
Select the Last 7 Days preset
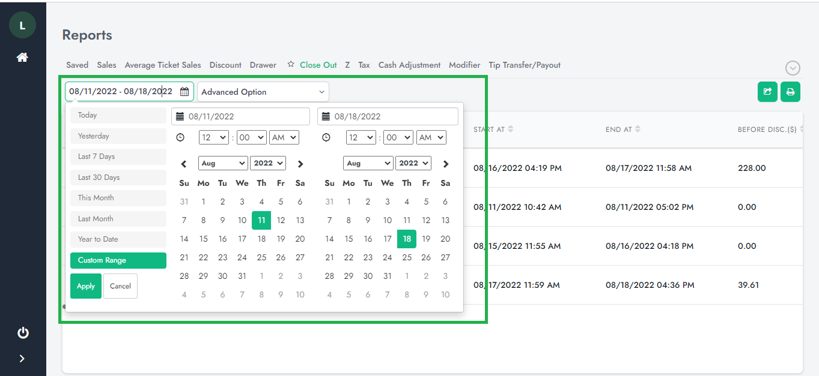coord(118,157)
